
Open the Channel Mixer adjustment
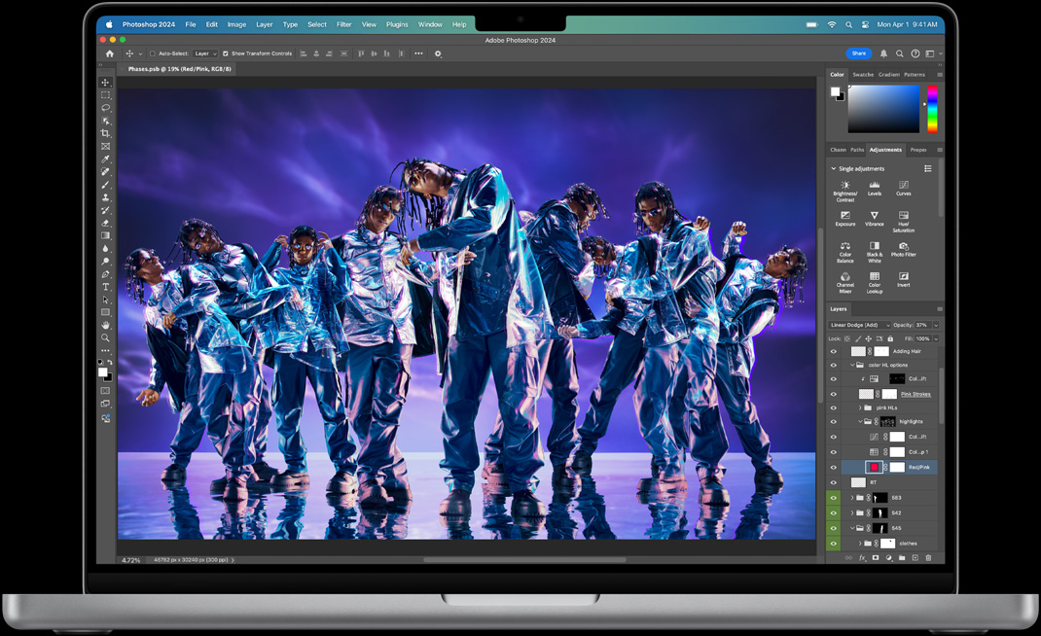coord(844,278)
